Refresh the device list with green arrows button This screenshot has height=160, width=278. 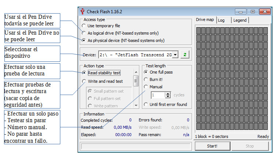coord(185,55)
